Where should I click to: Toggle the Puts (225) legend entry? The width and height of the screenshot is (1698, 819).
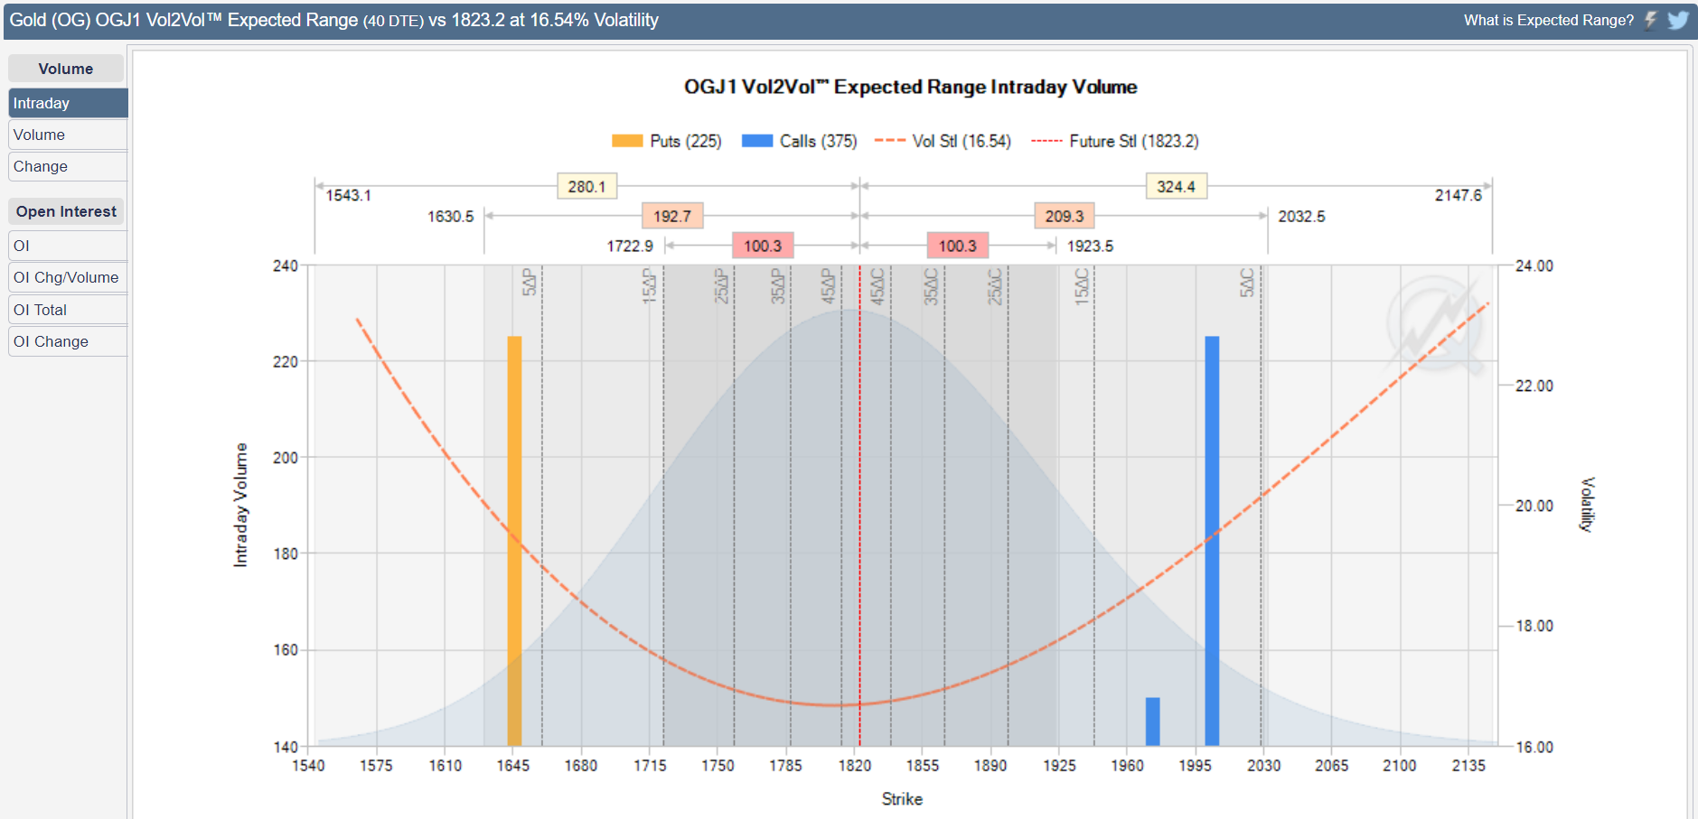click(x=667, y=141)
